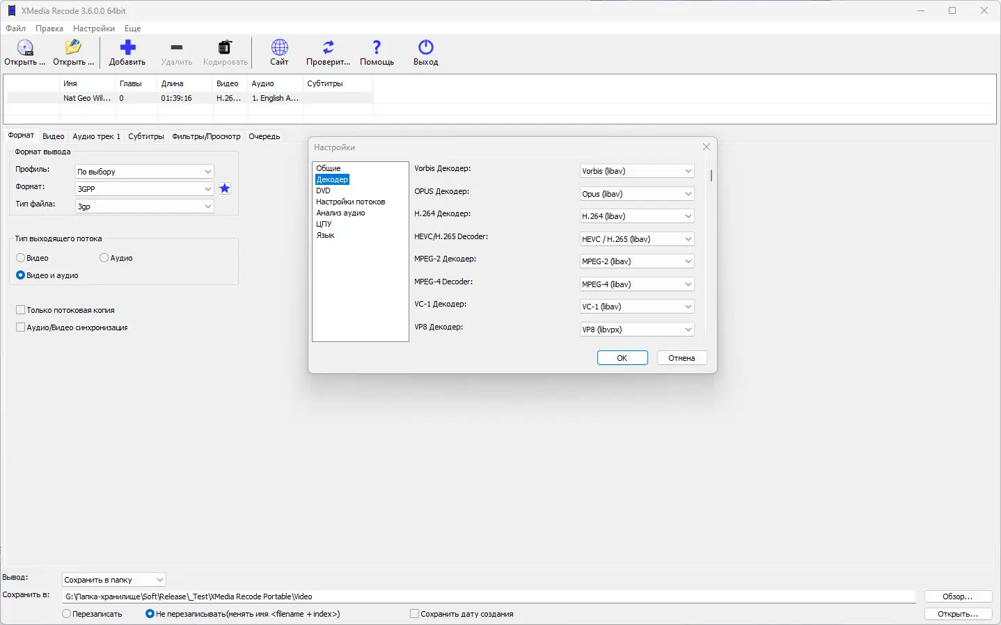Image resolution: width=1001 pixels, height=625 pixels.
Task: Click the Обзор... button
Action: [958, 596]
